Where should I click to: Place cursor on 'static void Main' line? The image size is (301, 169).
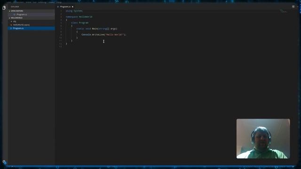click(x=97, y=29)
